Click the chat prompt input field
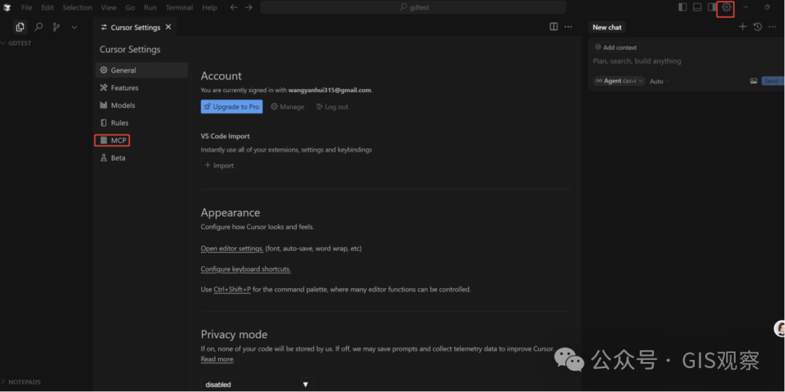Screen dimensions: 785x392 click(686, 61)
